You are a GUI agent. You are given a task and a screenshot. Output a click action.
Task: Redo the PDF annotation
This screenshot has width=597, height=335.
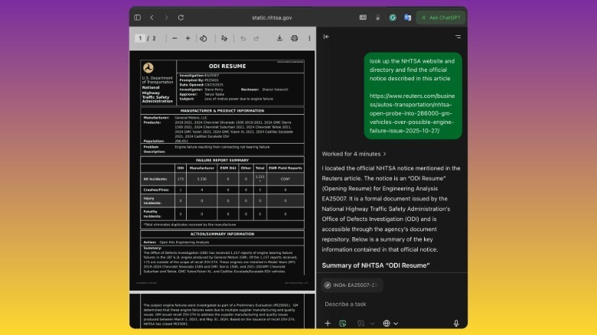(256, 38)
